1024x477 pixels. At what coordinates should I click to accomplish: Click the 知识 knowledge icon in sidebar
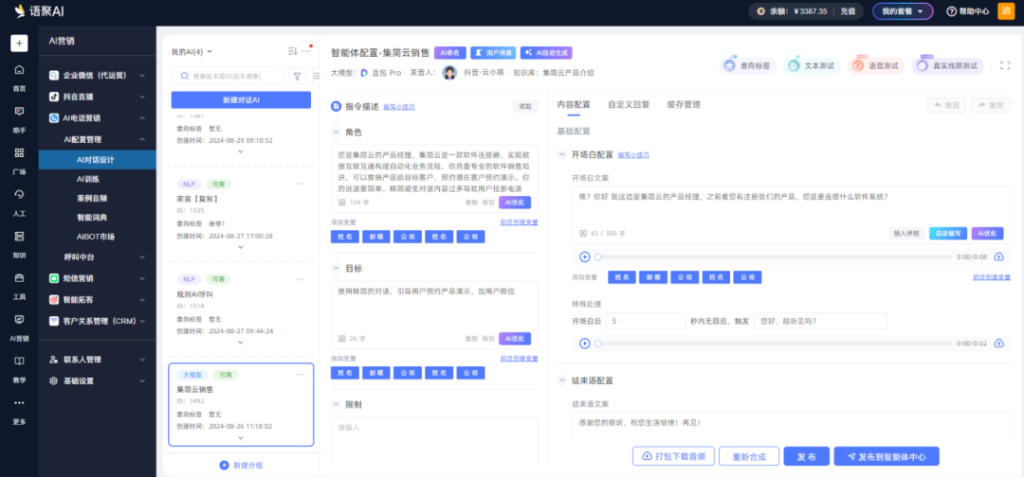pos(19,237)
